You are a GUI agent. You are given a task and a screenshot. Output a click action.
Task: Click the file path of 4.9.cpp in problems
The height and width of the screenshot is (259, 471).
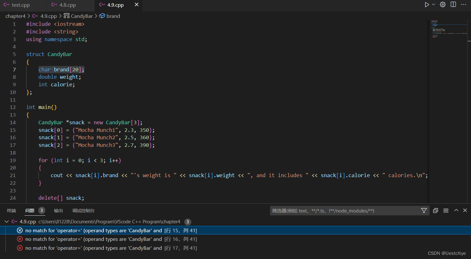click(x=109, y=221)
